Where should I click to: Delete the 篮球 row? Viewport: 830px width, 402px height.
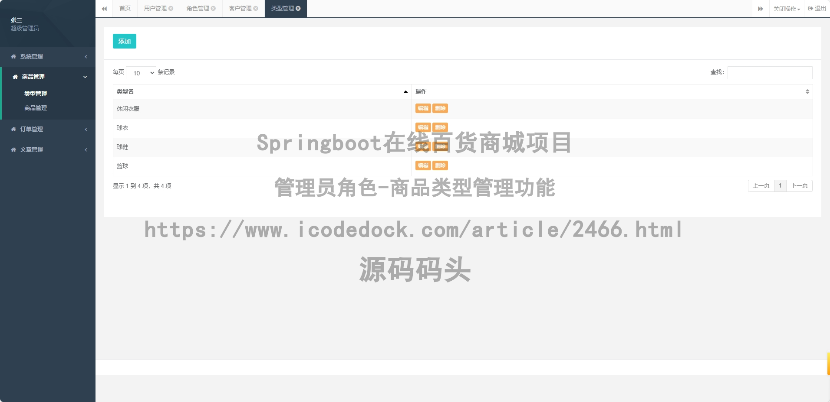440,165
